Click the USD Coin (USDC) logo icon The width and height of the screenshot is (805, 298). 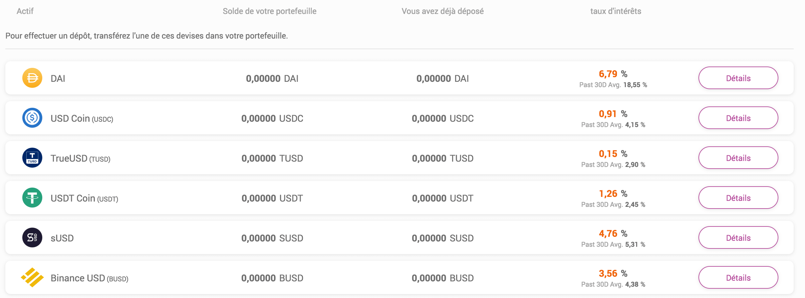point(32,118)
